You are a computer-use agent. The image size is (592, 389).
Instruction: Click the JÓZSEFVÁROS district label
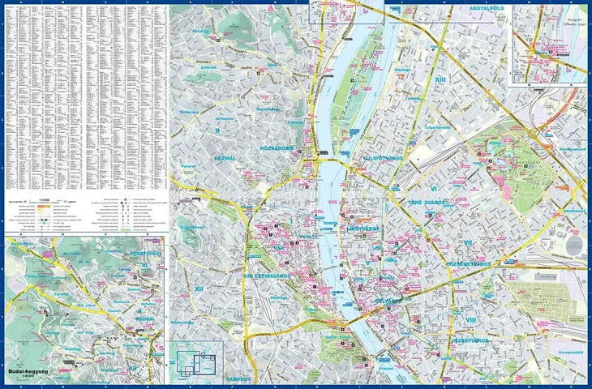coord(470,340)
